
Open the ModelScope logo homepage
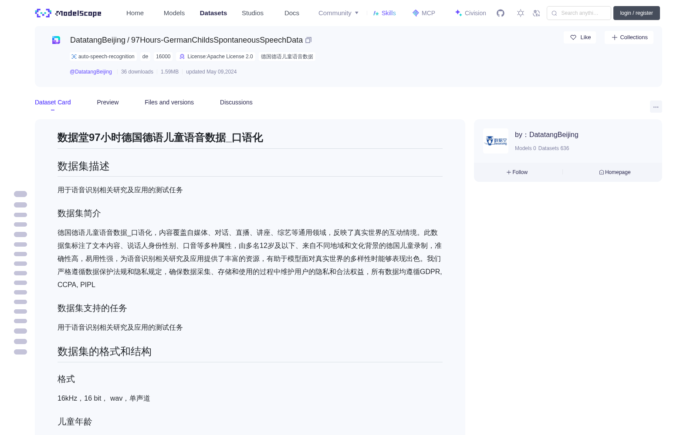coord(68,13)
